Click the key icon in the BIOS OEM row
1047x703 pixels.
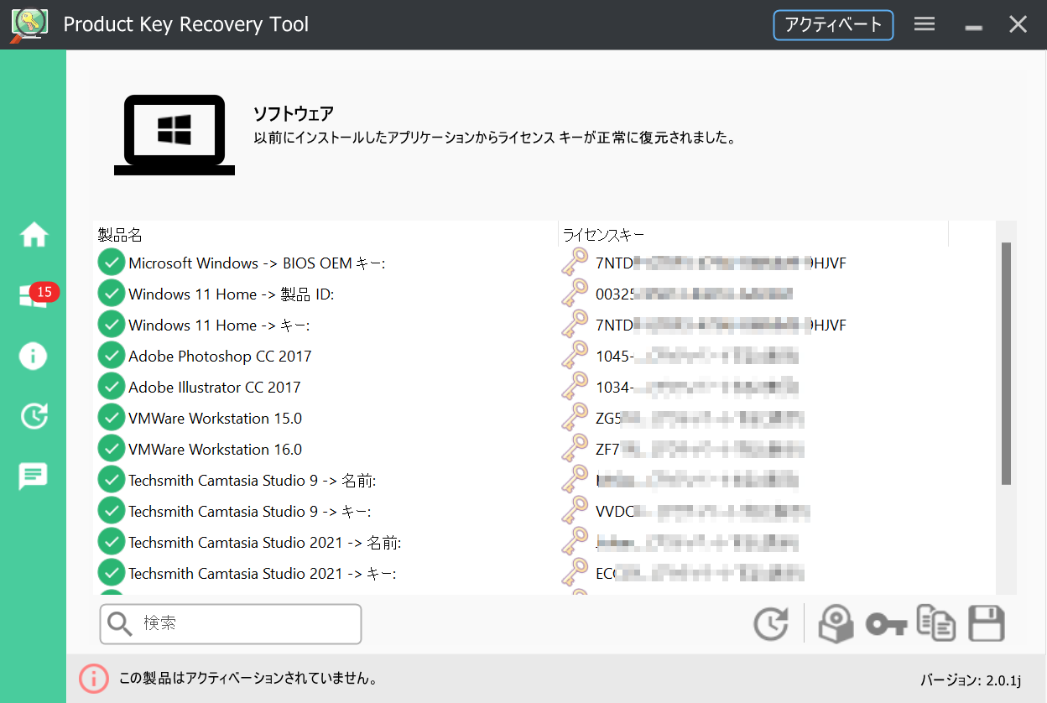click(x=575, y=263)
